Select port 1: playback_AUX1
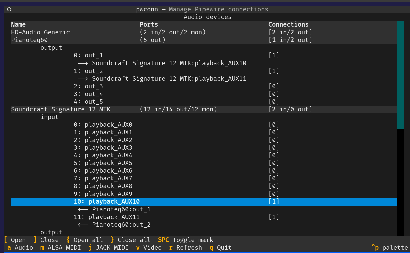This screenshot has height=253, width=410. pos(204,132)
